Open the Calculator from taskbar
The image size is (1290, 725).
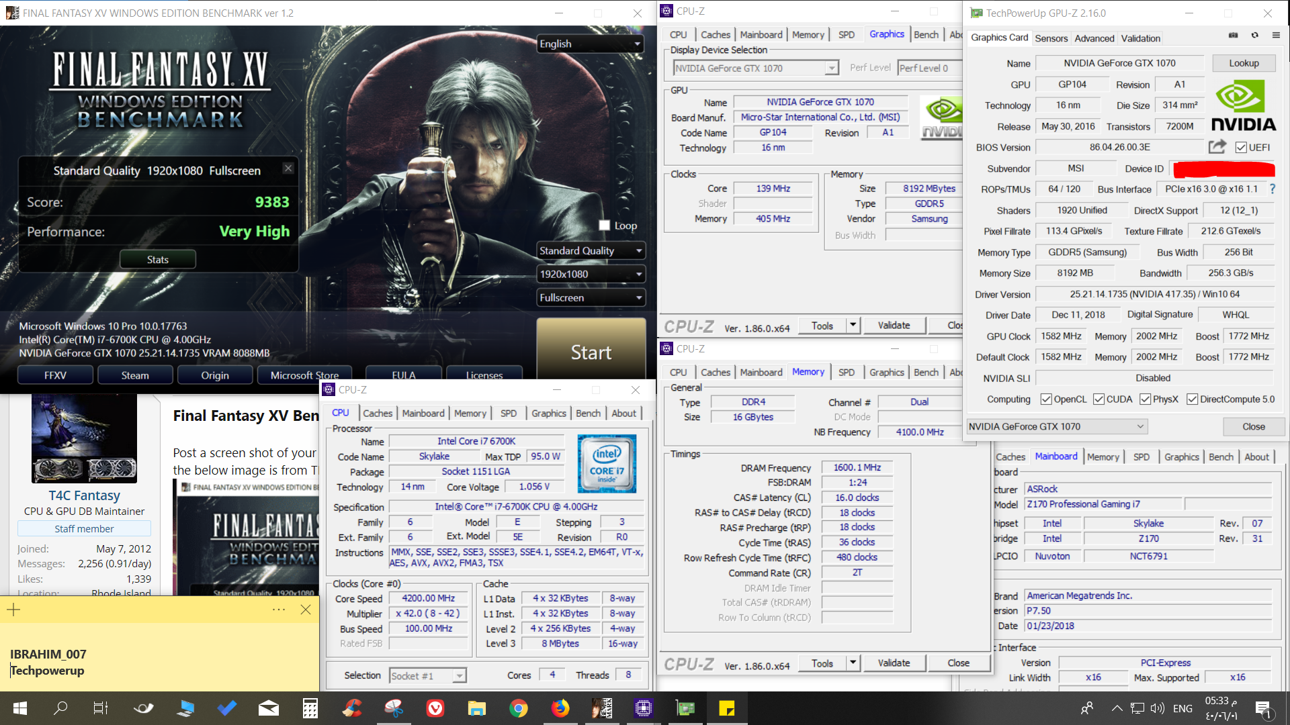point(310,708)
